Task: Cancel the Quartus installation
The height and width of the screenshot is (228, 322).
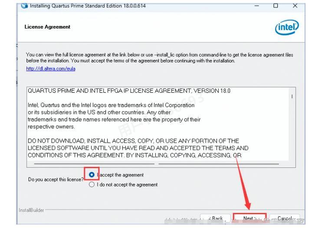Action: [x=285, y=218]
